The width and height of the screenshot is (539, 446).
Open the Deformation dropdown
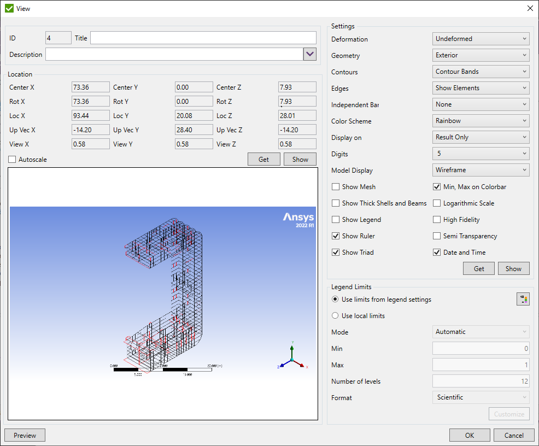click(480, 38)
